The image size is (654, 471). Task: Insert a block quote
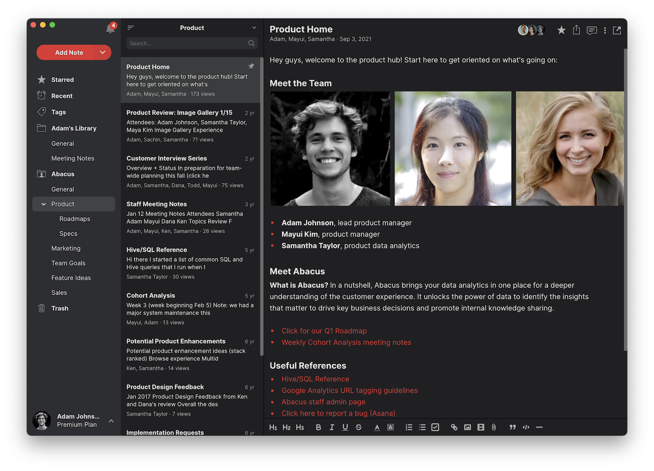pyautogui.click(x=513, y=427)
